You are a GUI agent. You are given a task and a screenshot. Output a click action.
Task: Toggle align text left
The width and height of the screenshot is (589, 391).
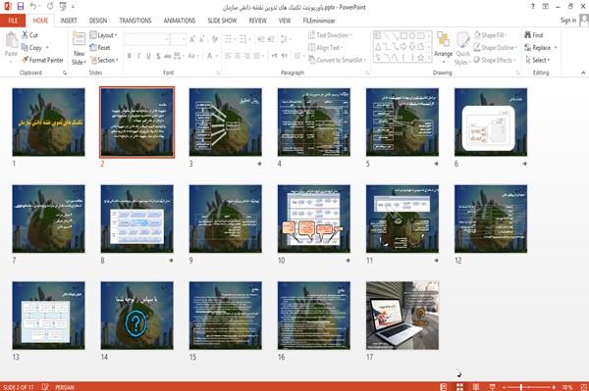[x=228, y=56]
